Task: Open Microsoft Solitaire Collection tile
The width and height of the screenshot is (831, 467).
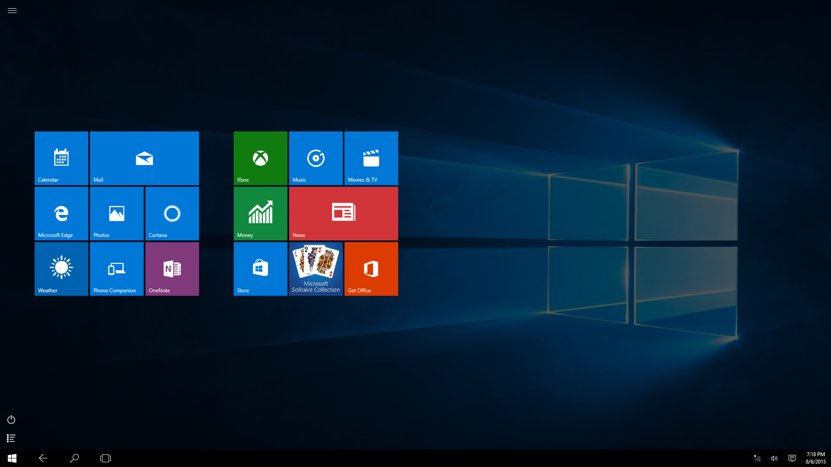Action: pyautogui.click(x=316, y=269)
